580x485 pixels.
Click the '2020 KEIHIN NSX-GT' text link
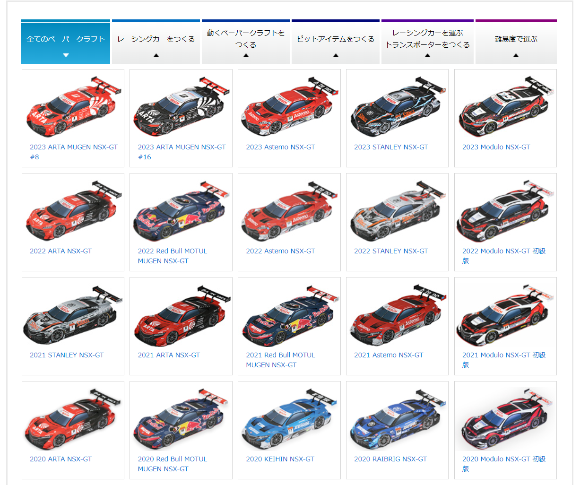(280, 459)
